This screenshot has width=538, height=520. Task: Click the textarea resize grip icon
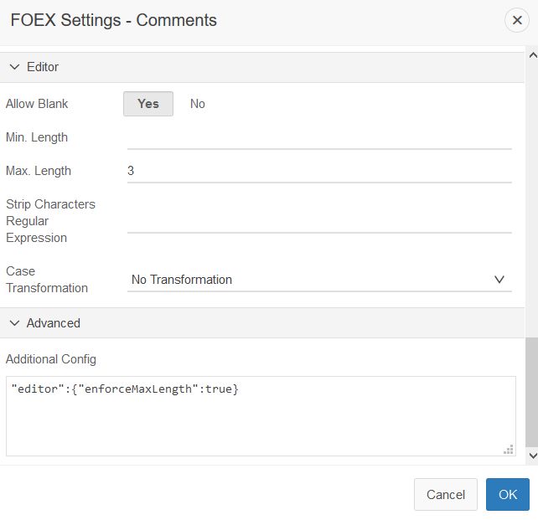click(x=509, y=450)
